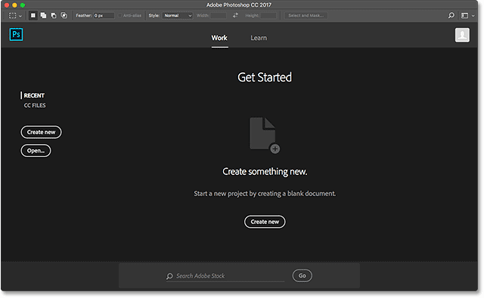Select the Intersect with selection icon
Image resolution: width=484 pixels, height=298 pixels.
point(64,15)
